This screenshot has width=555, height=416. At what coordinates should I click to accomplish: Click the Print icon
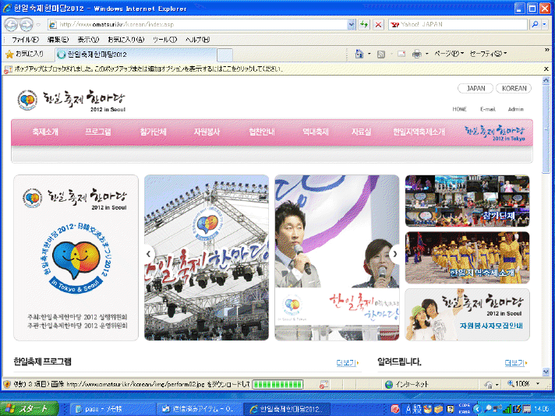point(416,54)
